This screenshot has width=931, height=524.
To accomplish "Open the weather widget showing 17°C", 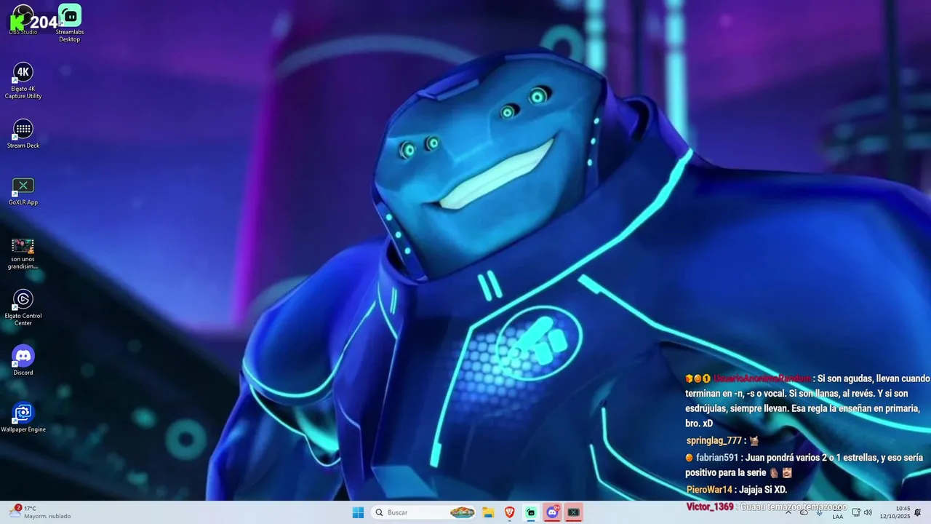I will [41, 512].
